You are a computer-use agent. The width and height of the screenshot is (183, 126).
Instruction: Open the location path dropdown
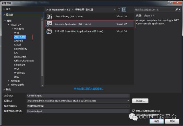coord(128,101)
